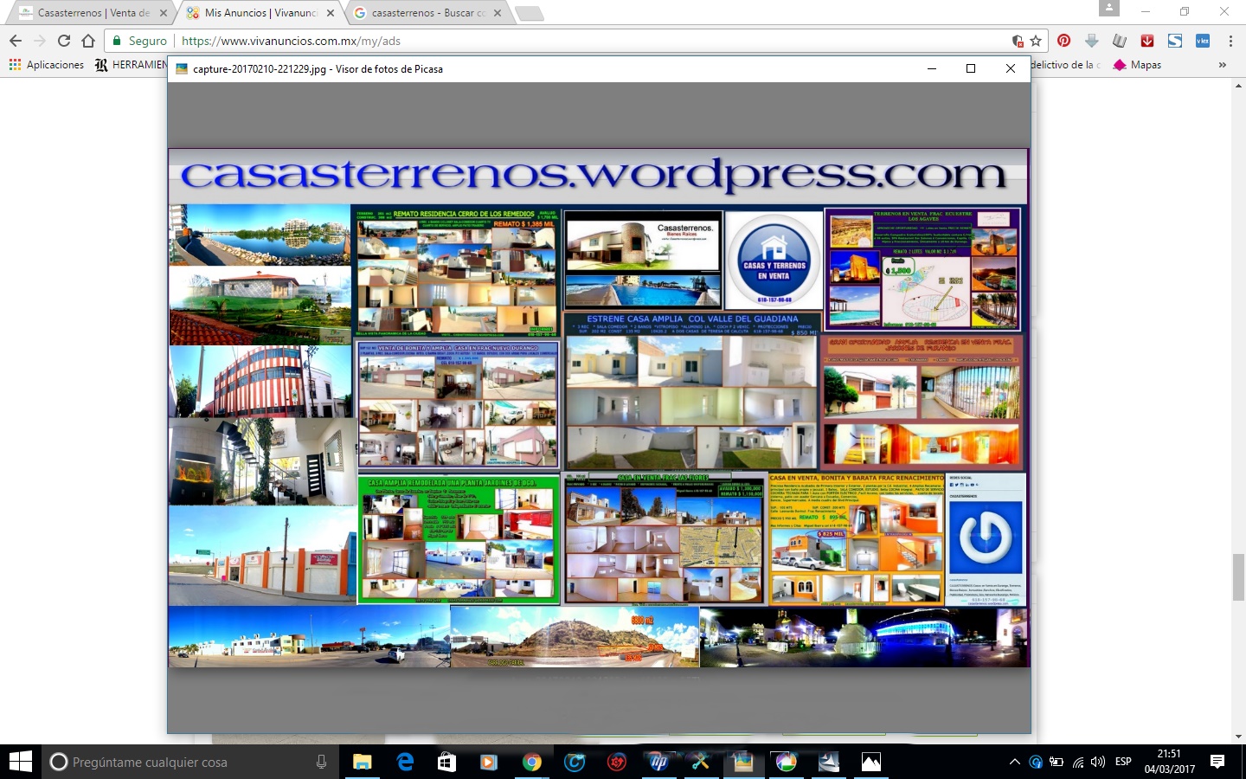Open the HERRAMIEN bookmark
1246x779 pixels.
point(131,65)
